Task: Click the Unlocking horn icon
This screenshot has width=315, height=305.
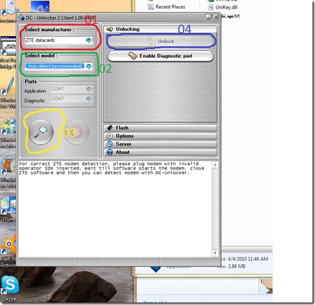Action: 110,29
